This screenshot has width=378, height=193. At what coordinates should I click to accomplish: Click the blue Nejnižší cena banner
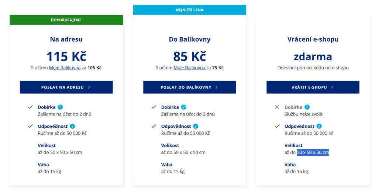coord(189,10)
